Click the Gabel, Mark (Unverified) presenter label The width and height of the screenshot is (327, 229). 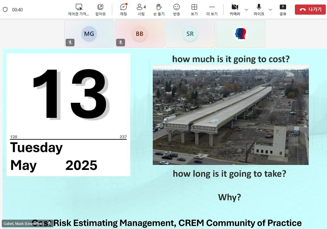[x=28, y=224]
